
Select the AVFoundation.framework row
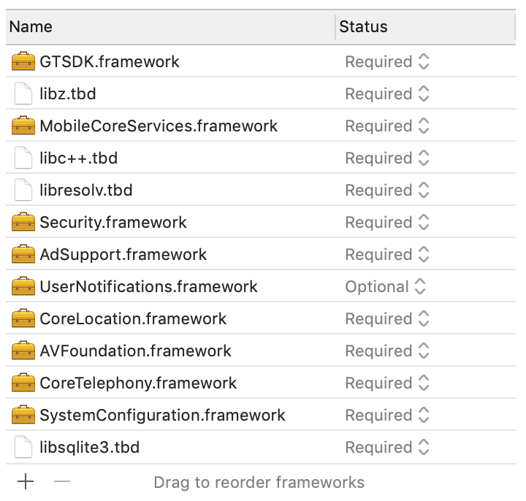[135, 351]
